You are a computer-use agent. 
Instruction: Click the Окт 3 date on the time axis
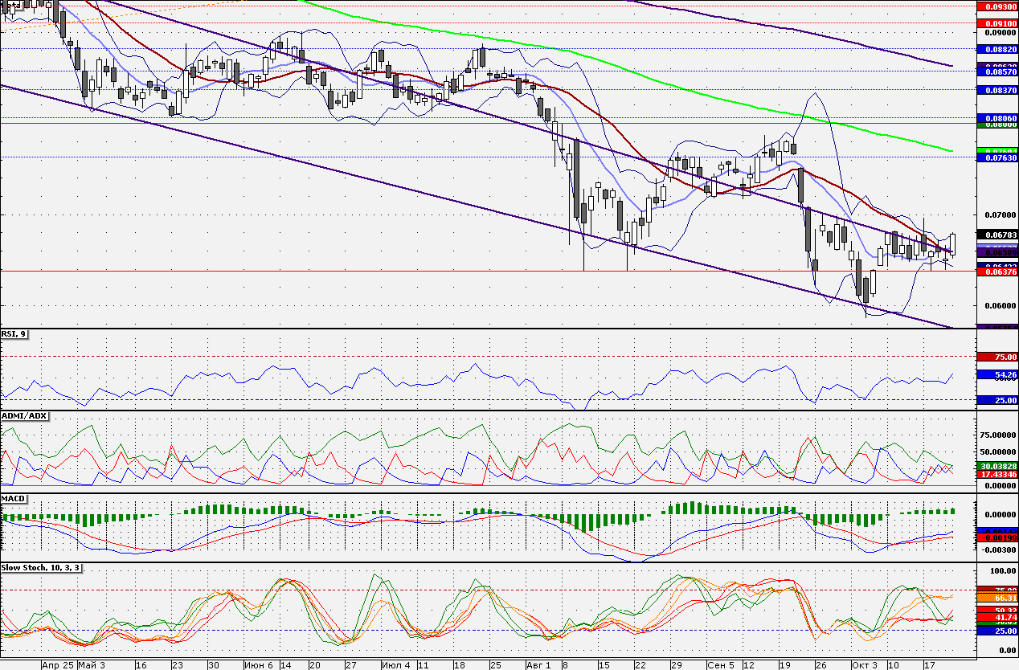pyautogui.click(x=865, y=665)
